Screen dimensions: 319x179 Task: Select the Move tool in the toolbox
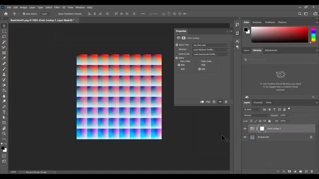[4, 26]
